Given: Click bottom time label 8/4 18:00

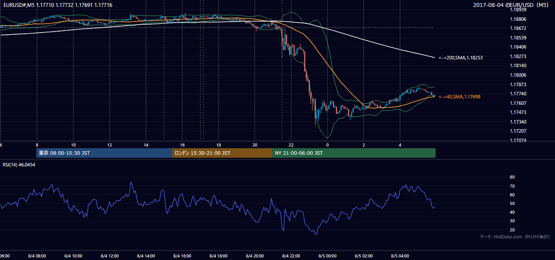Looking at the screenshot, I should tap(218, 256).
